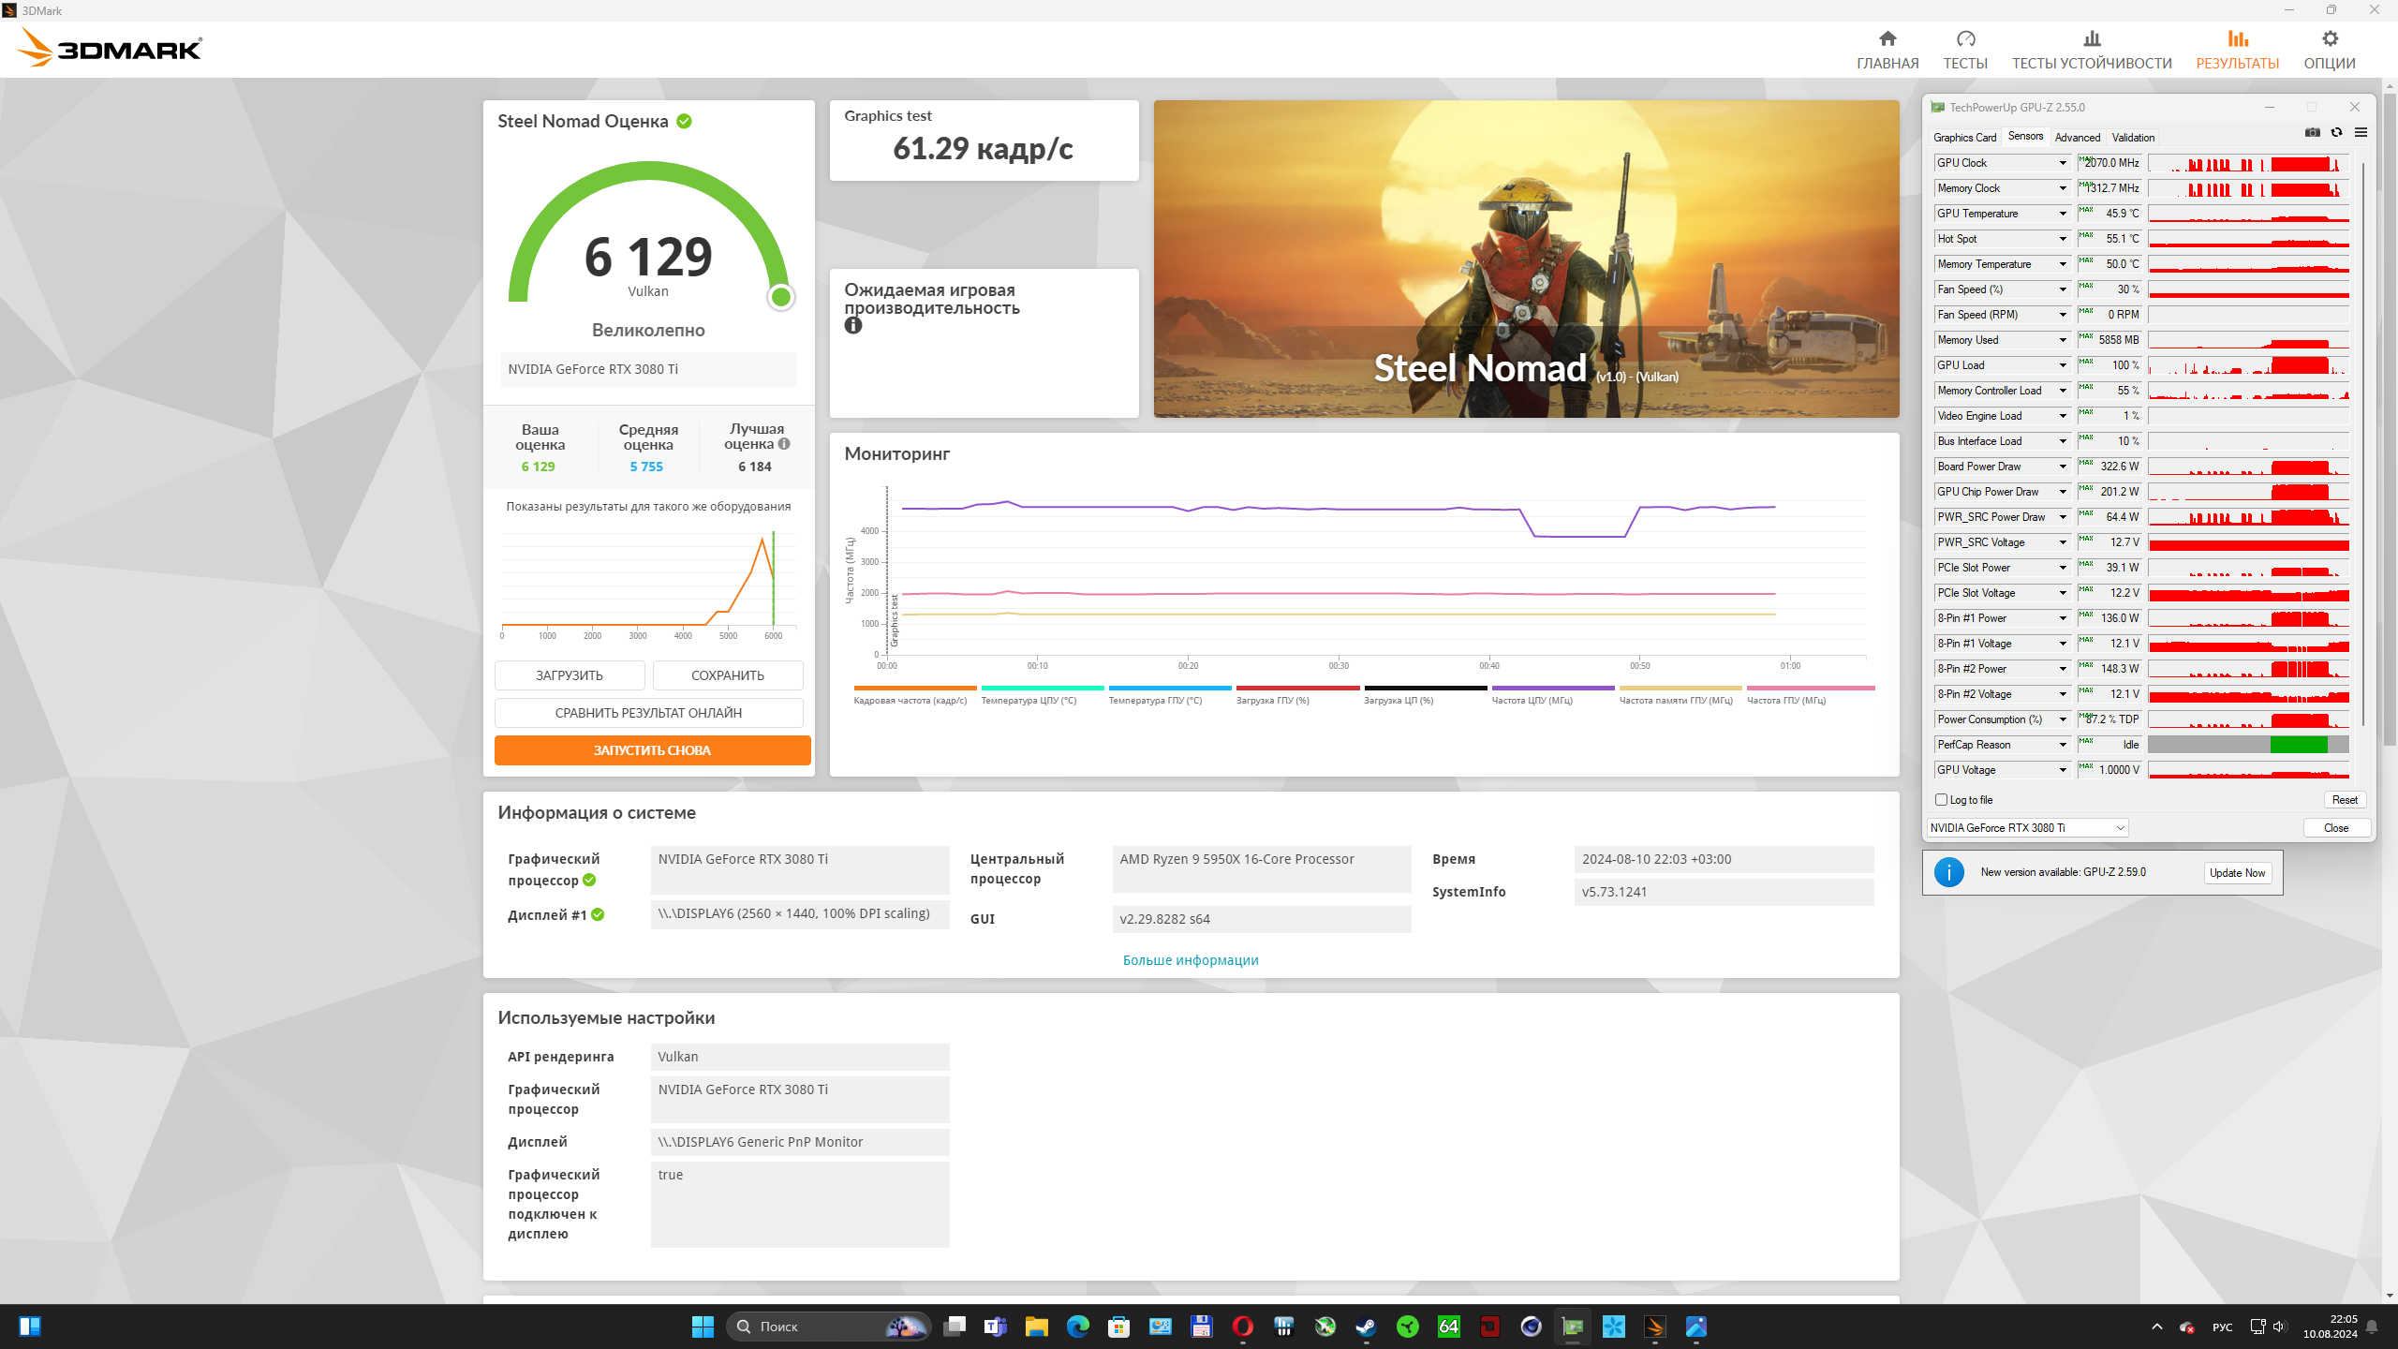Click Update Now button in GPU-Z
The width and height of the screenshot is (2398, 1349).
[2237, 873]
